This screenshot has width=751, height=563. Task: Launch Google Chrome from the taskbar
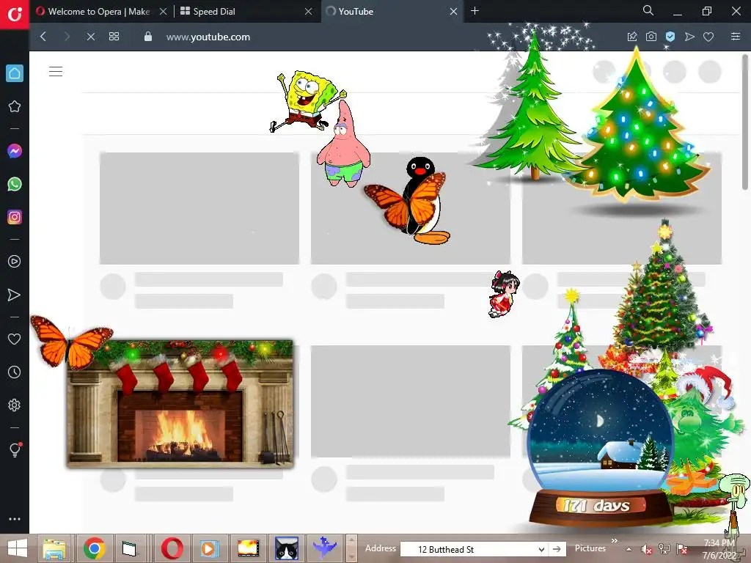click(95, 548)
